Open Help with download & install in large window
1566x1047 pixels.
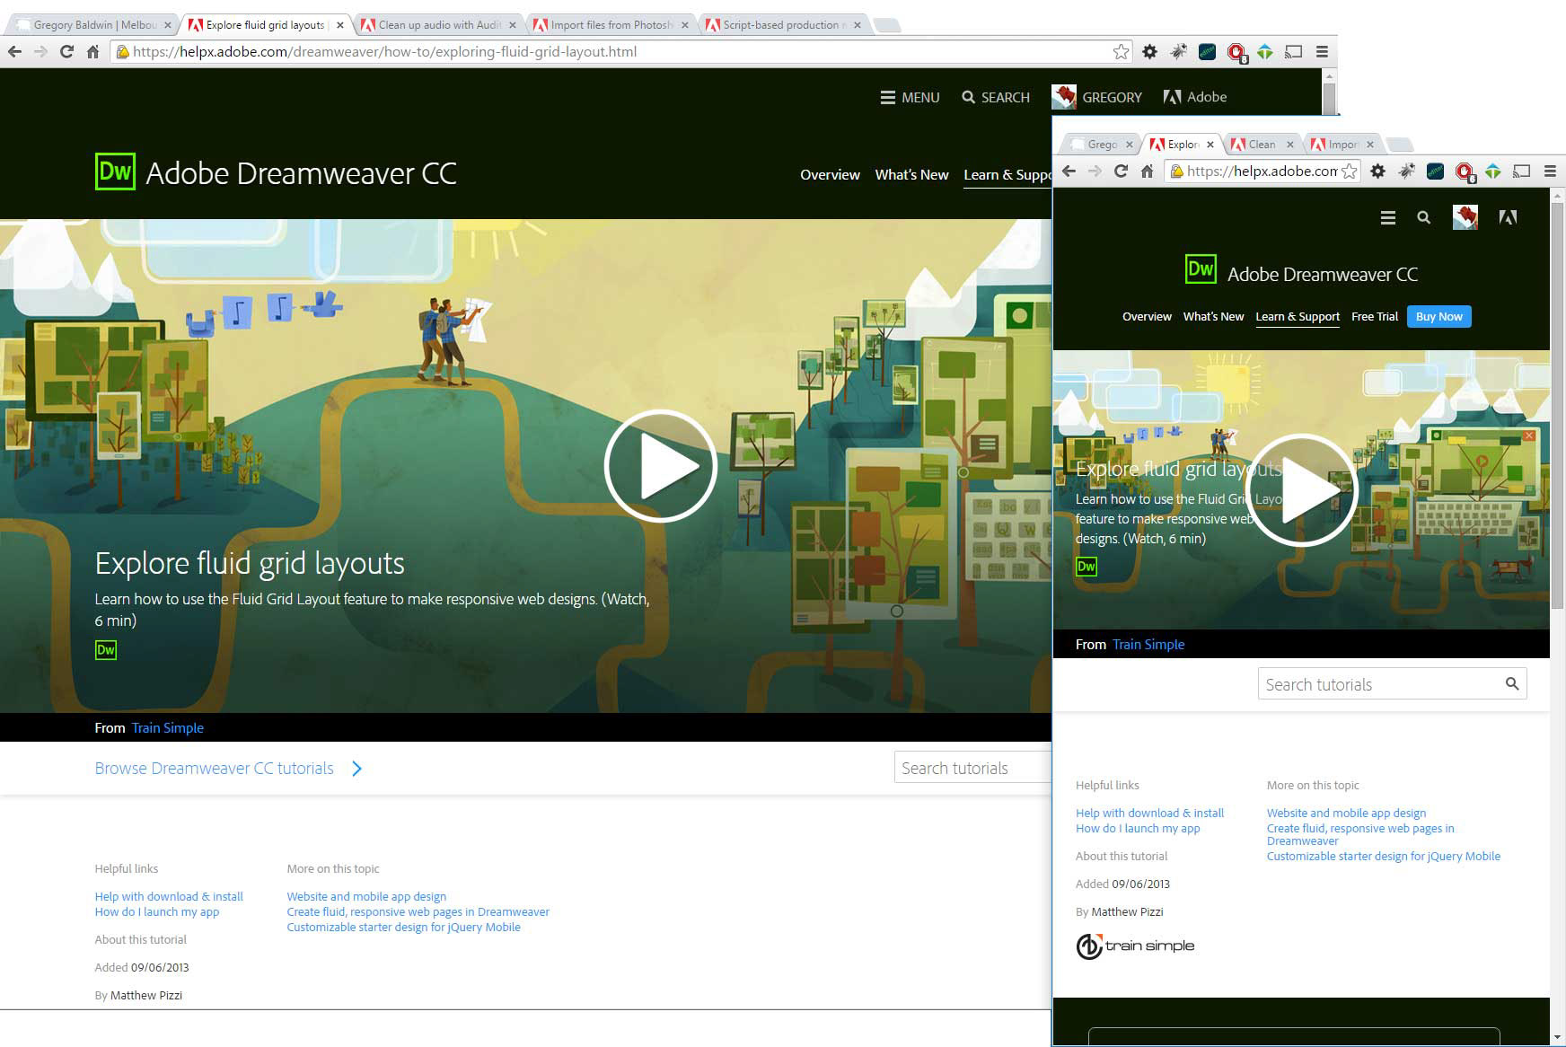pos(169,896)
